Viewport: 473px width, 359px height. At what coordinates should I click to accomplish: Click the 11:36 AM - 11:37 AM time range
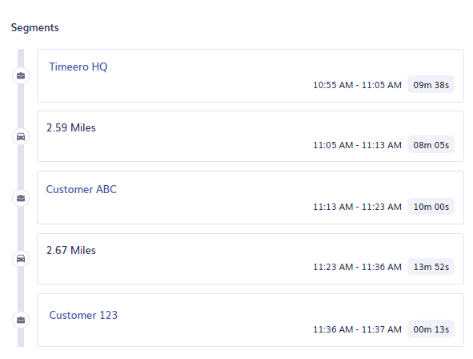pyautogui.click(x=357, y=329)
